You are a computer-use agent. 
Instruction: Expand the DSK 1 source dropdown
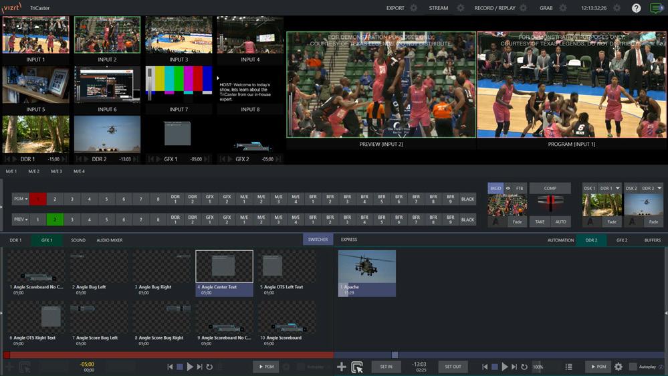coord(618,189)
